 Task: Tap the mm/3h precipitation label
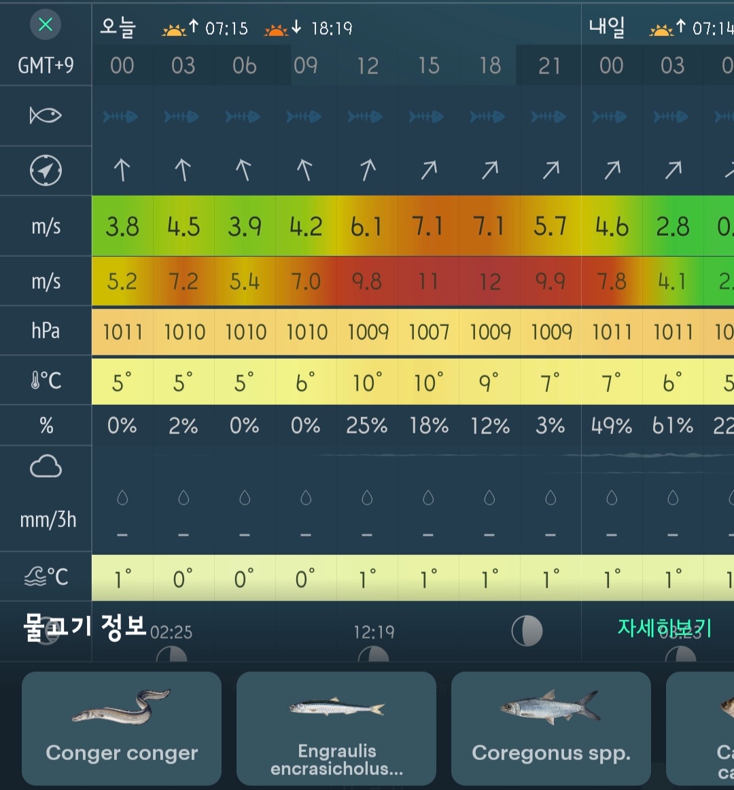tap(48, 520)
